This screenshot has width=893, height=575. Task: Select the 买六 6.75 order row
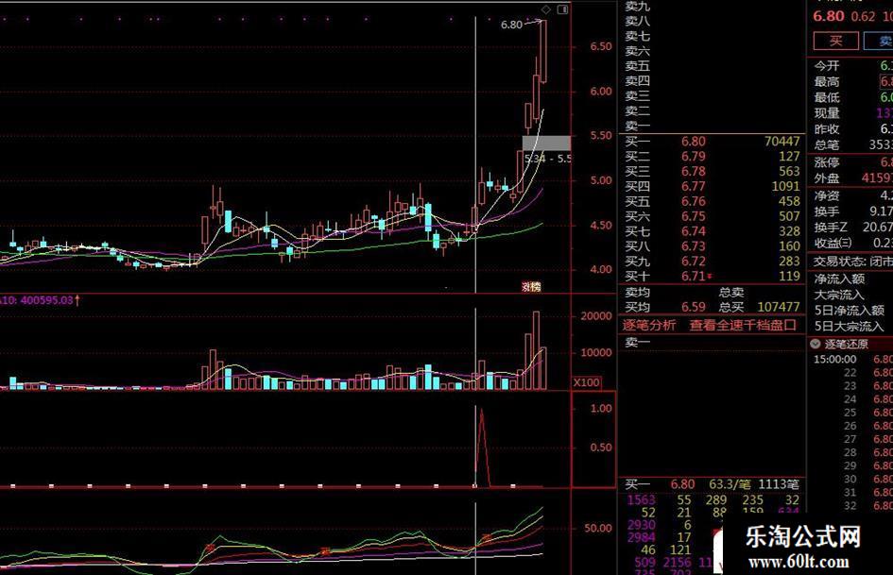[712, 216]
